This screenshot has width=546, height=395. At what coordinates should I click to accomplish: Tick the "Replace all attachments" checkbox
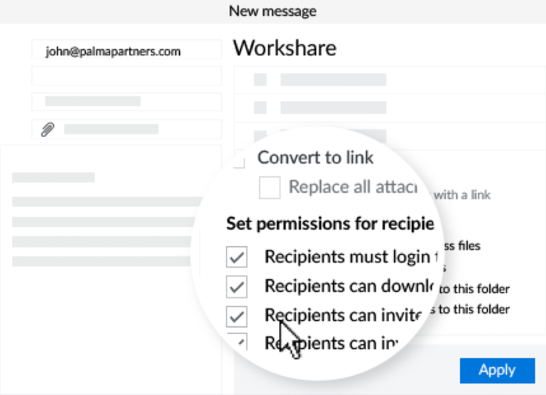click(x=269, y=187)
